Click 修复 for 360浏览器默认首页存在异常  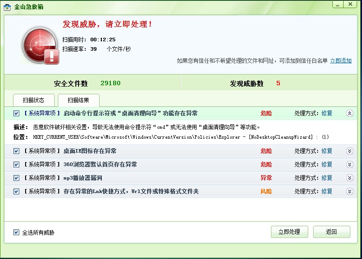(x=327, y=164)
